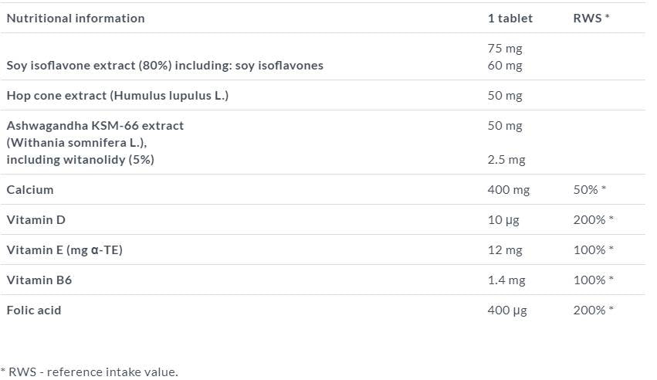Click the "1 tablet" column header
Viewport: 657px width, 380px height.
click(510, 19)
